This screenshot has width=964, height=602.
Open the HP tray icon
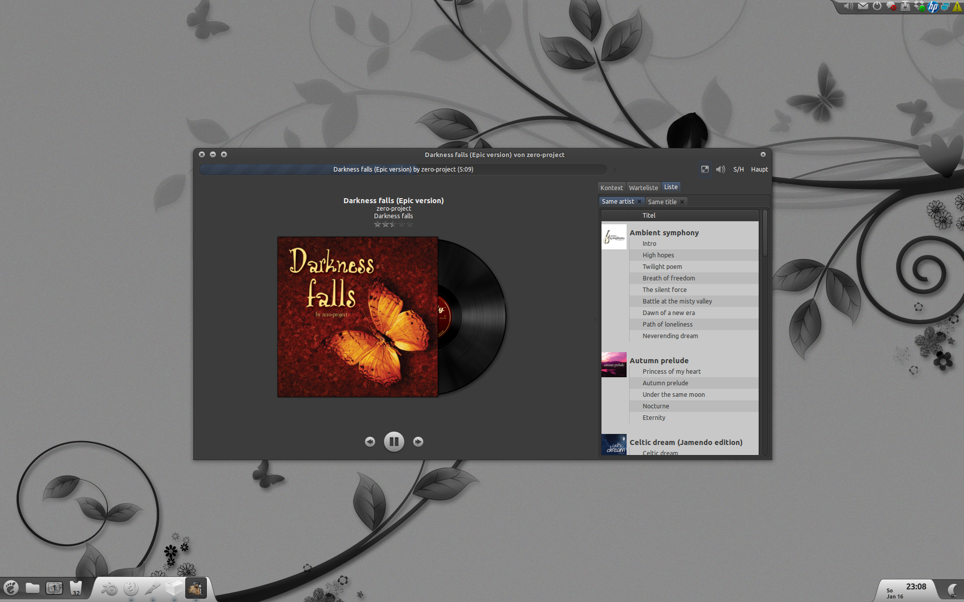[933, 7]
